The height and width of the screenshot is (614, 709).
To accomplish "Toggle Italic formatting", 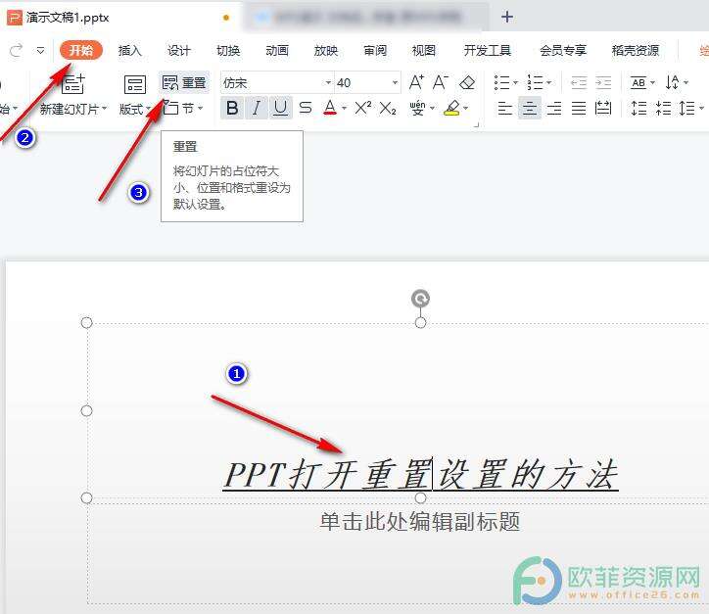I will coord(257,108).
